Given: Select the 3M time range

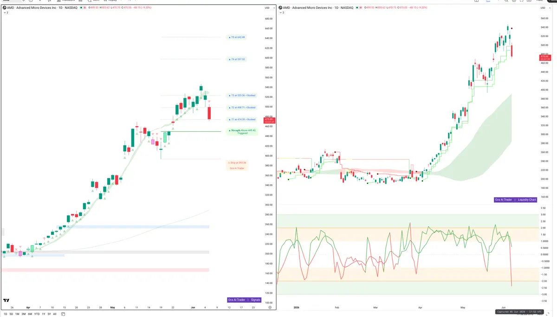Looking at the screenshot, I should (x=24, y=314).
